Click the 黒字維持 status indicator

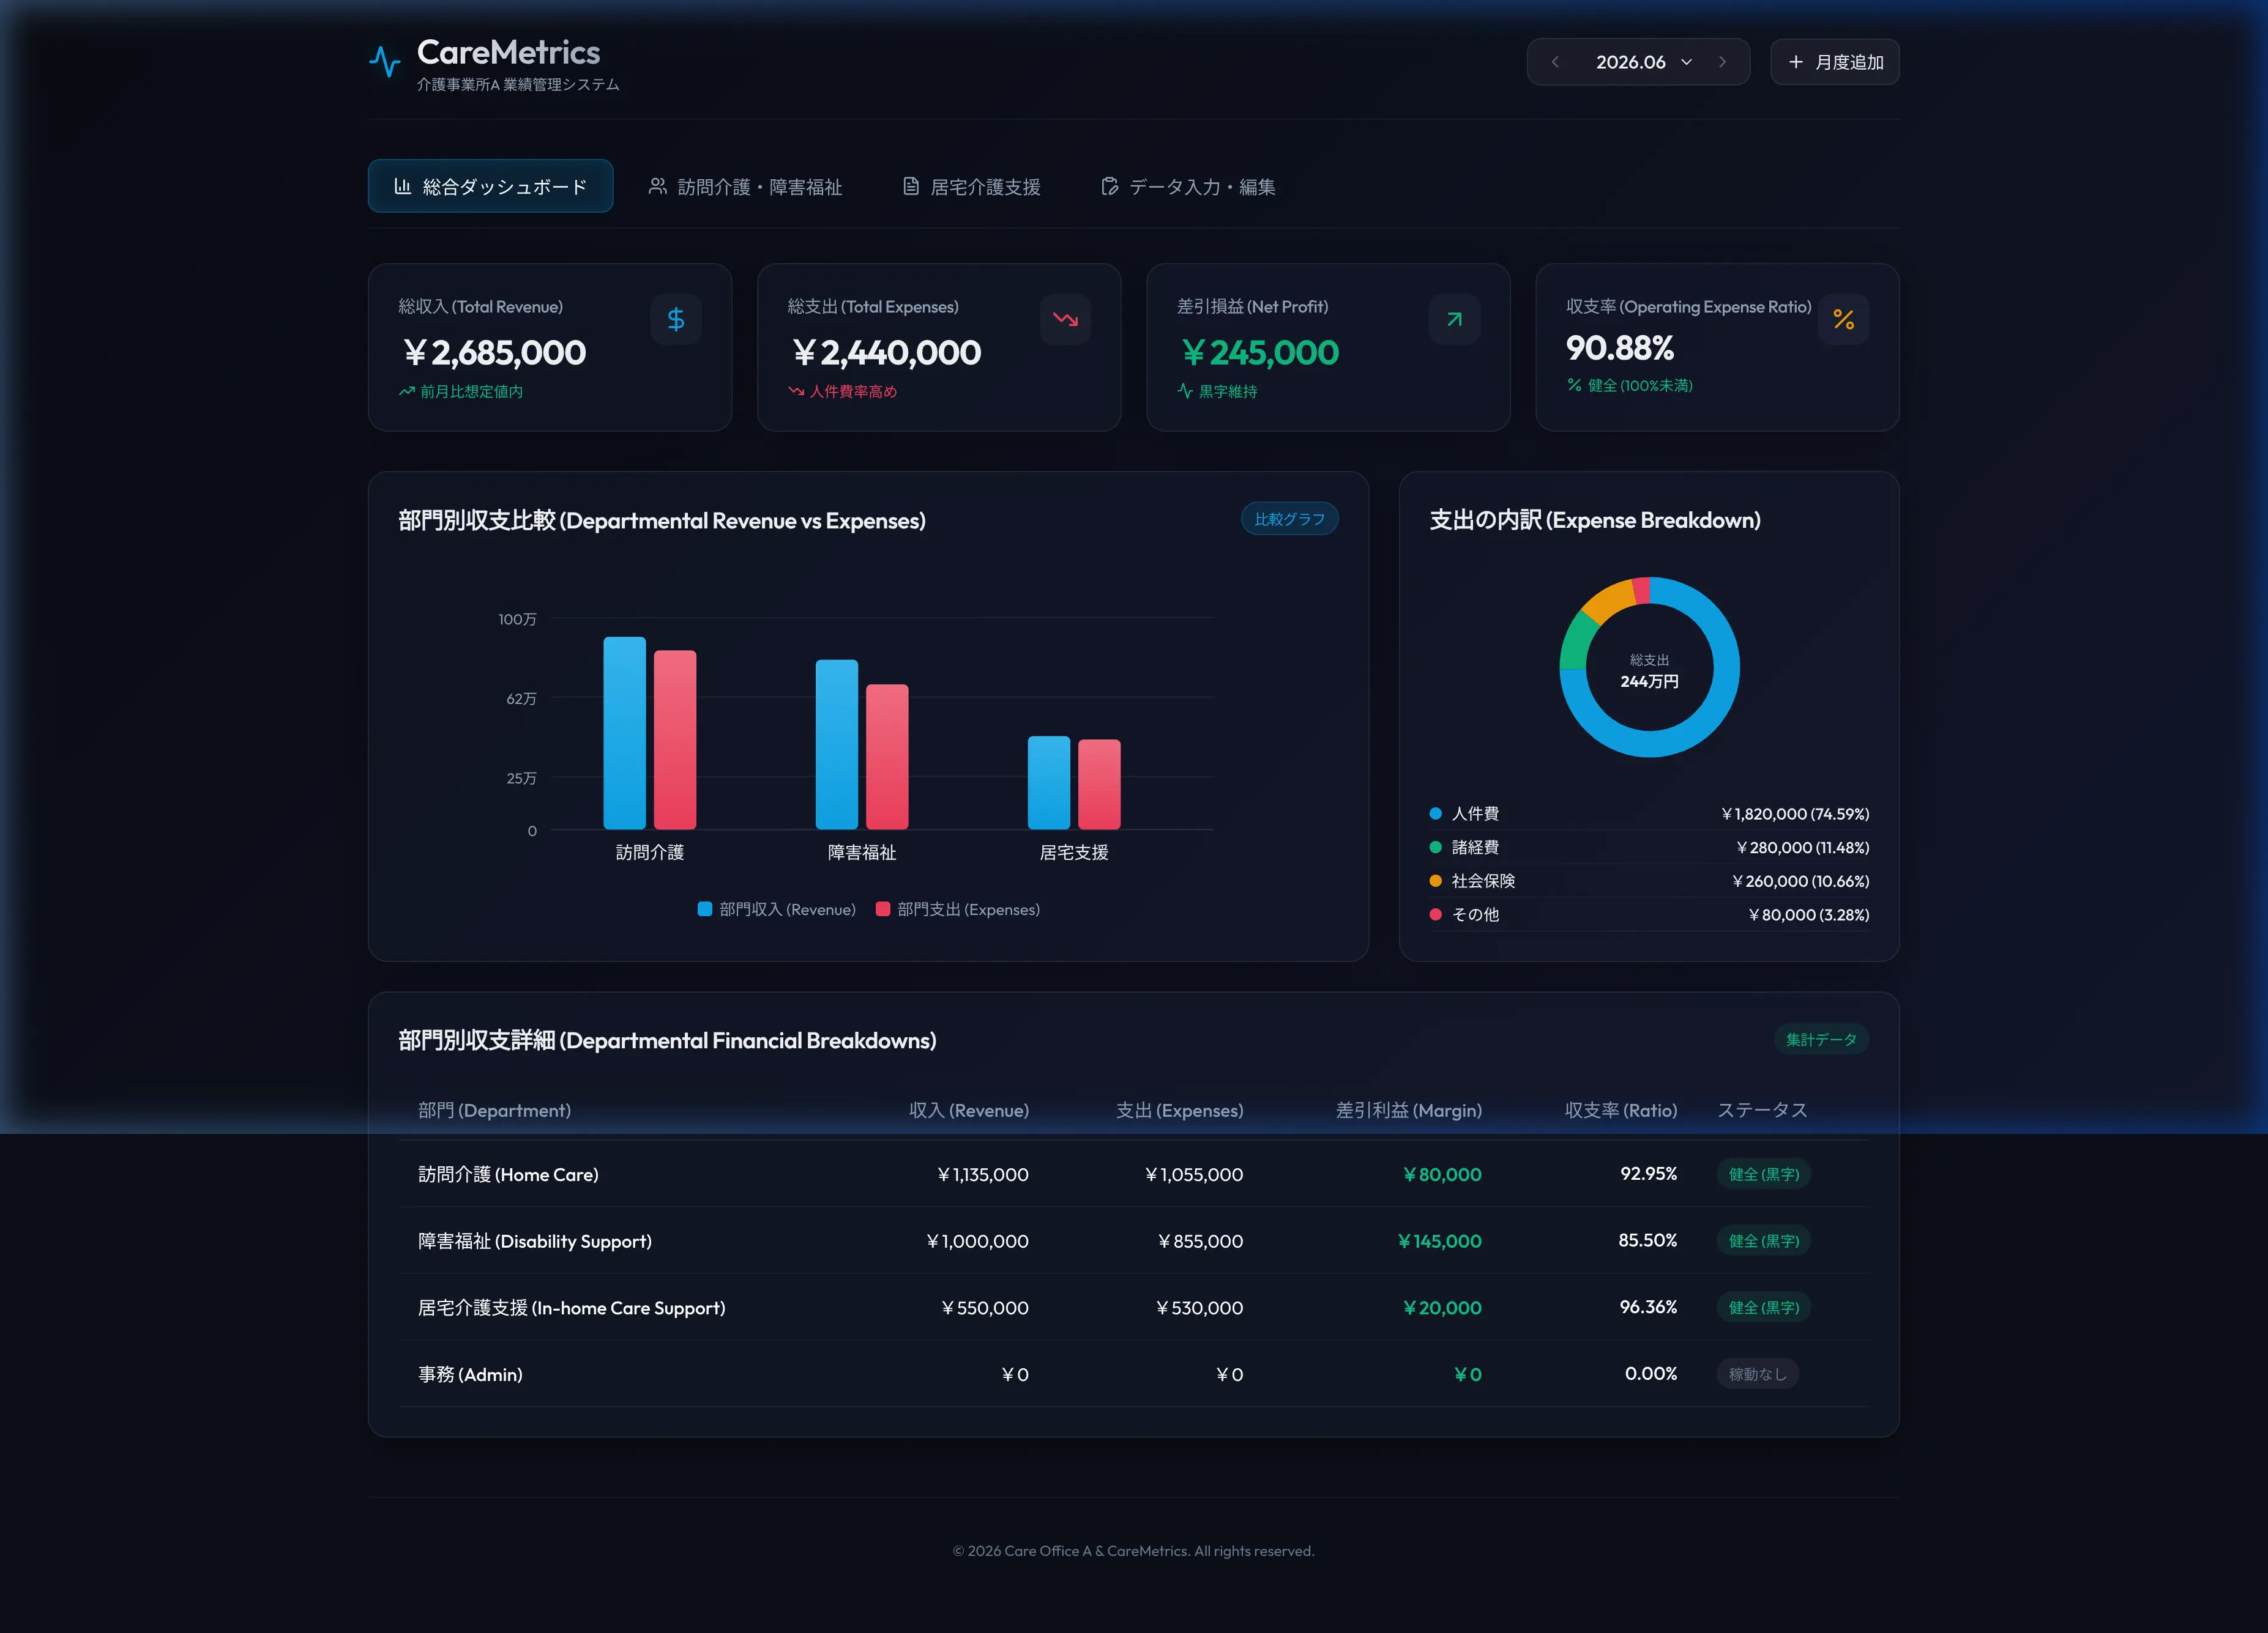coord(1217,391)
